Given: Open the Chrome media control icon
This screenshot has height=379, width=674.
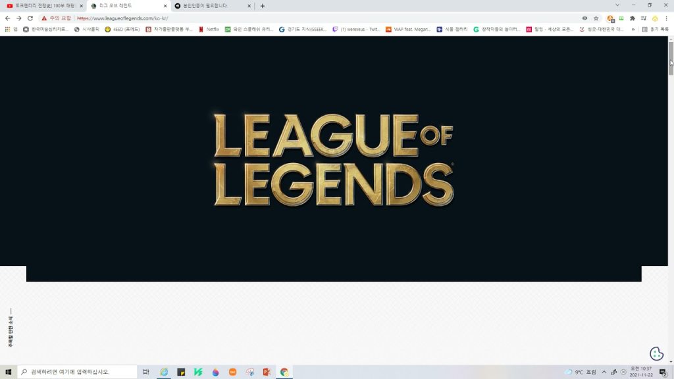Looking at the screenshot, I should (x=644, y=18).
